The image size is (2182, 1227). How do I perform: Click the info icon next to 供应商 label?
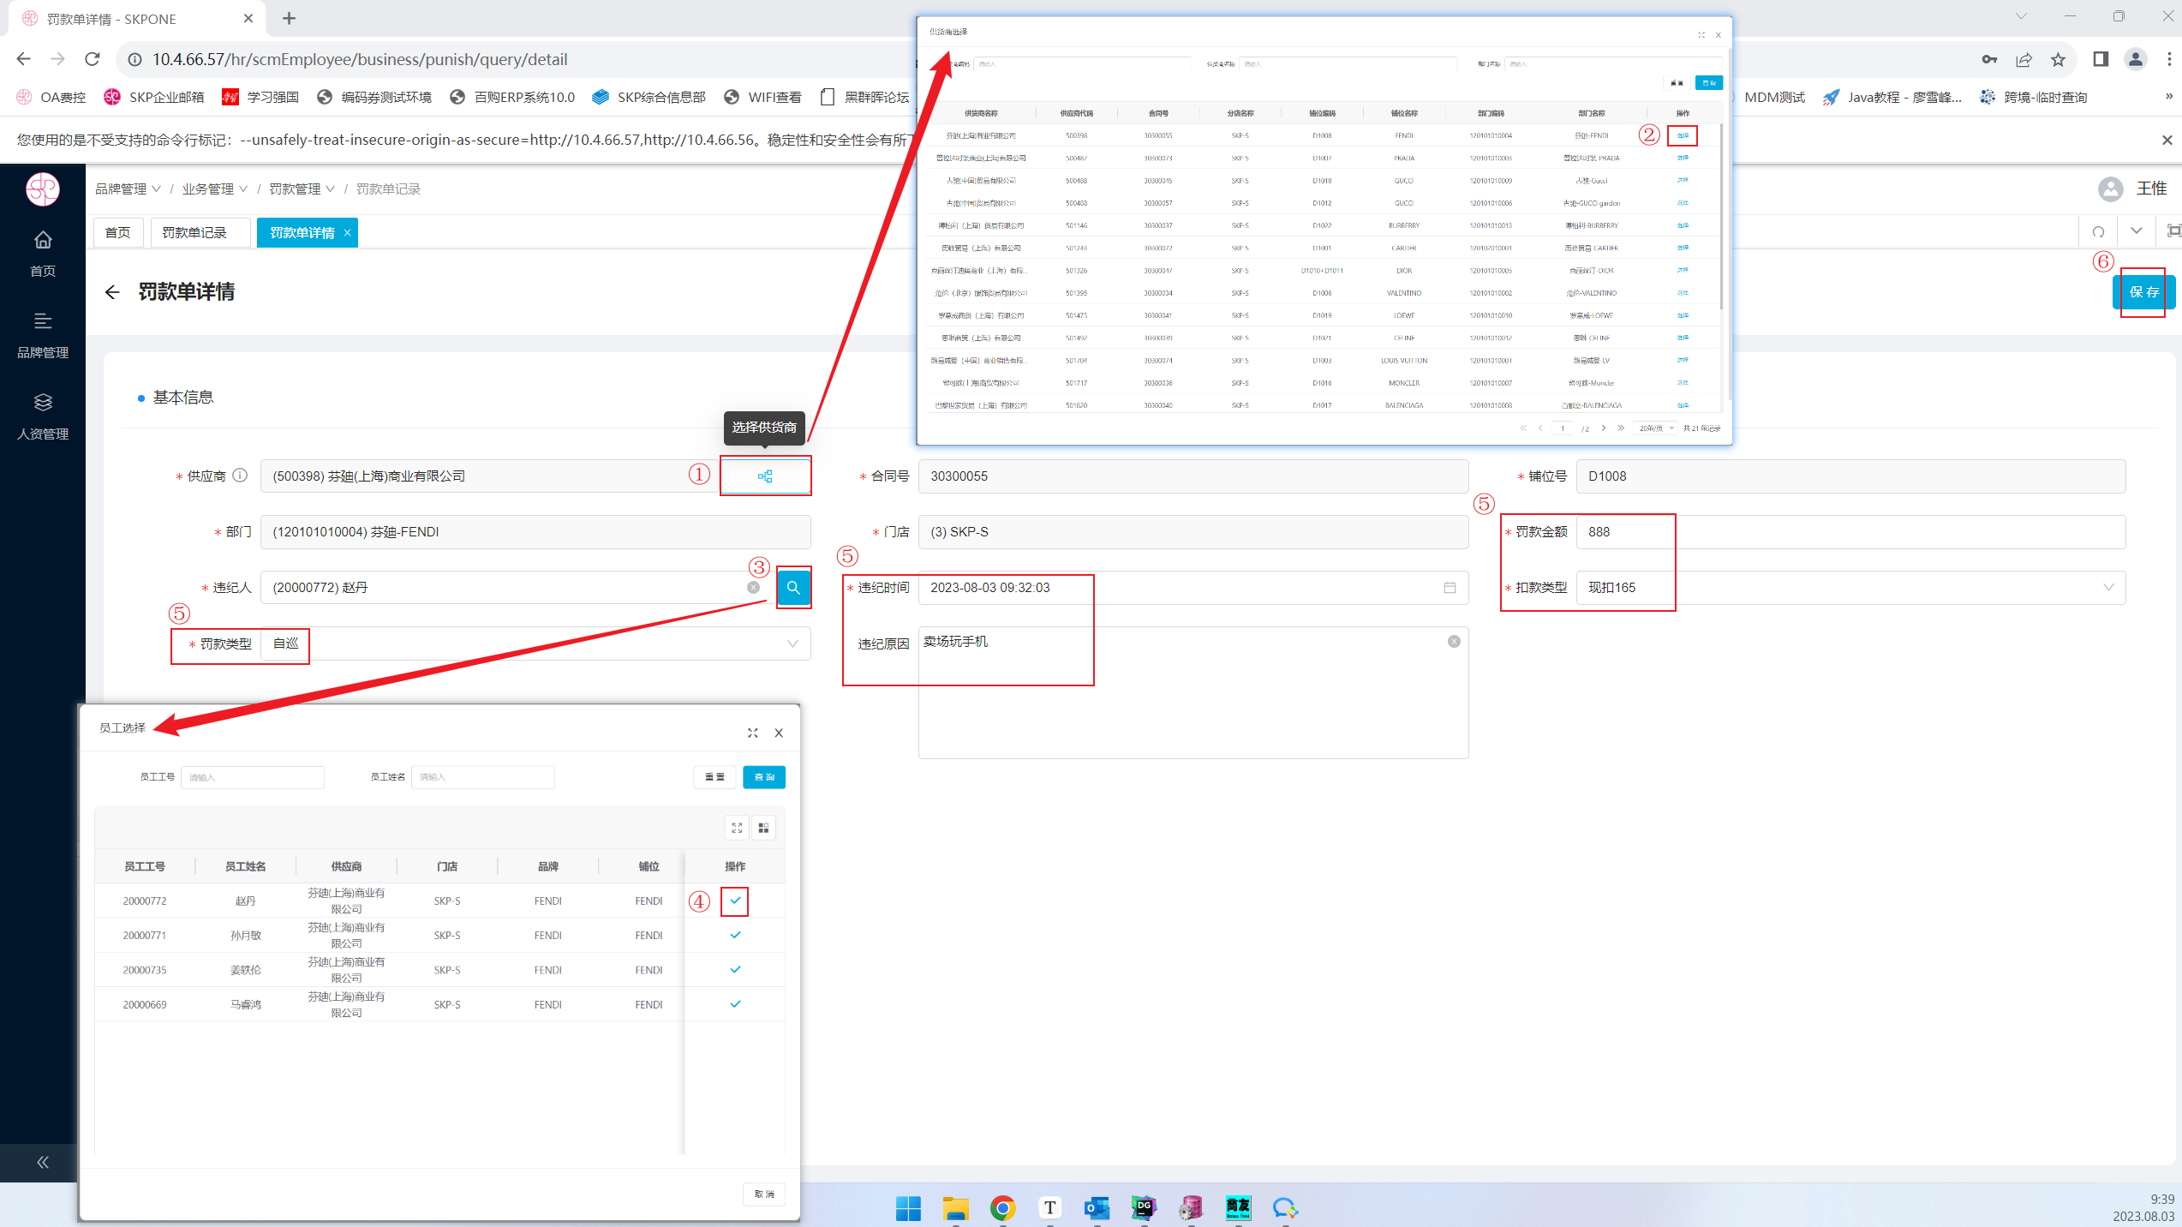(x=240, y=476)
